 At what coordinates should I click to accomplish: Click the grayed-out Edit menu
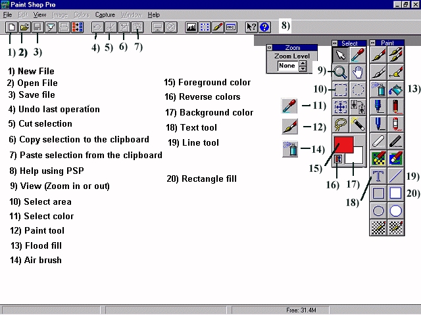(23, 14)
